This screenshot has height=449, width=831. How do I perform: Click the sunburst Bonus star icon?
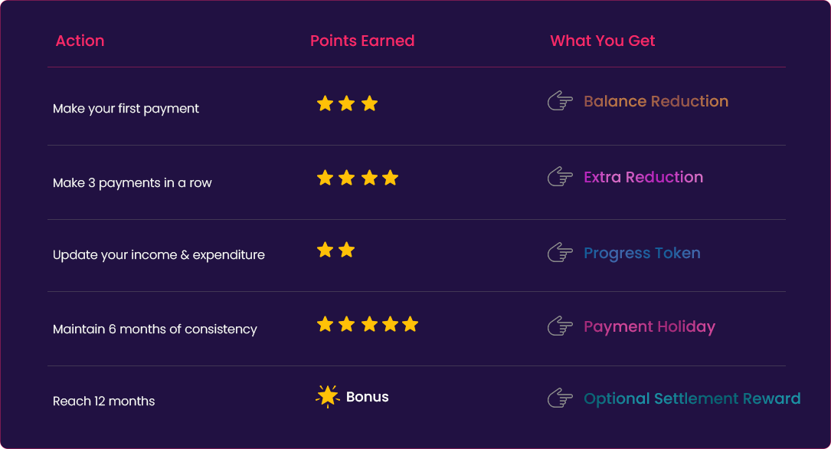click(x=328, y=396)
